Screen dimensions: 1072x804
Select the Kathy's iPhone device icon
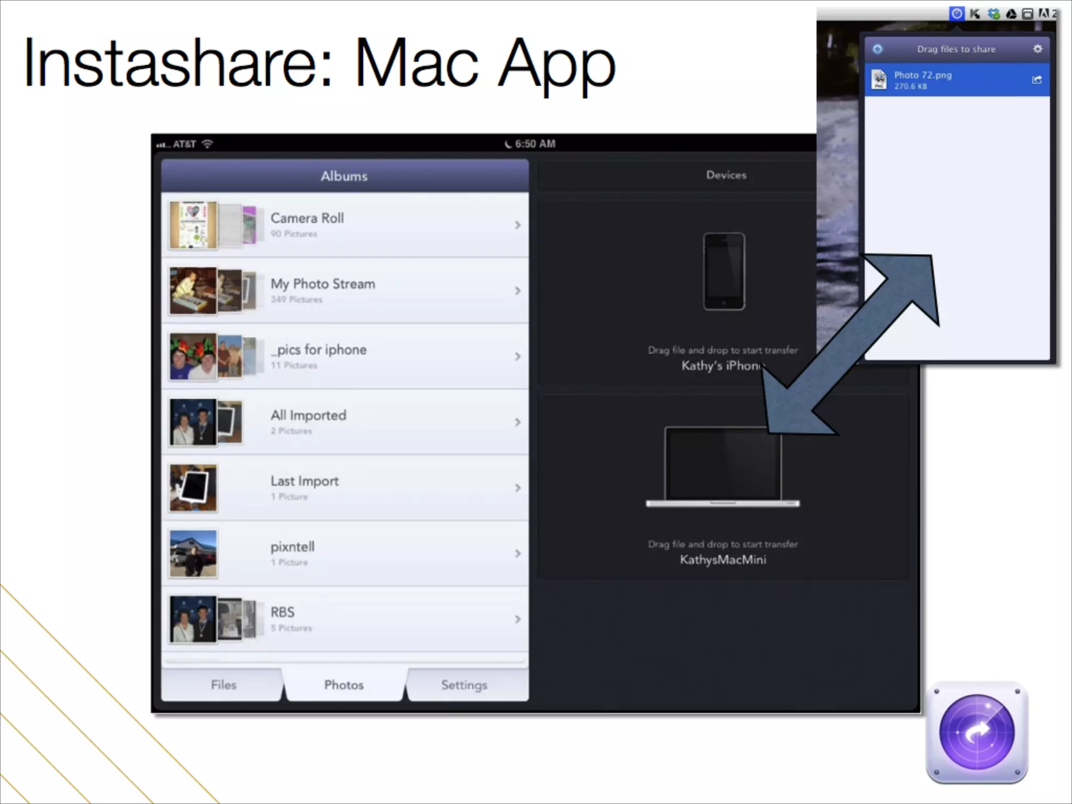point(723,272)
